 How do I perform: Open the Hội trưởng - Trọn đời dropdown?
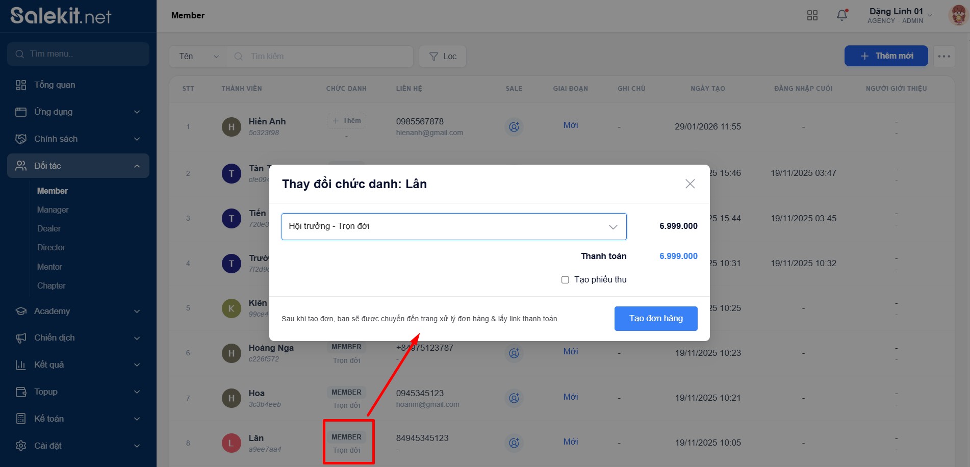[x=454, y=226]
